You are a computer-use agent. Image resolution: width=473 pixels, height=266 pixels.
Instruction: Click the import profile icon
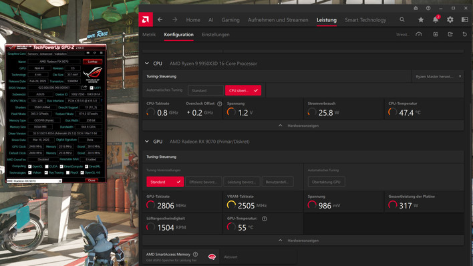[x=436, y=34]
